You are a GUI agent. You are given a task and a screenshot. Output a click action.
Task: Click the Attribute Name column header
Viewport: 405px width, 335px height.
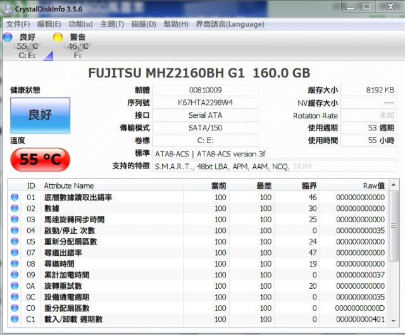112,186
